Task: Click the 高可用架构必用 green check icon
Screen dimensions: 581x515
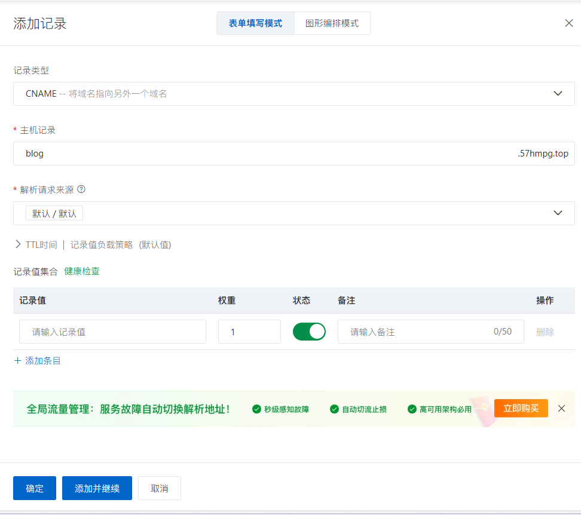Action: [412, 409]
